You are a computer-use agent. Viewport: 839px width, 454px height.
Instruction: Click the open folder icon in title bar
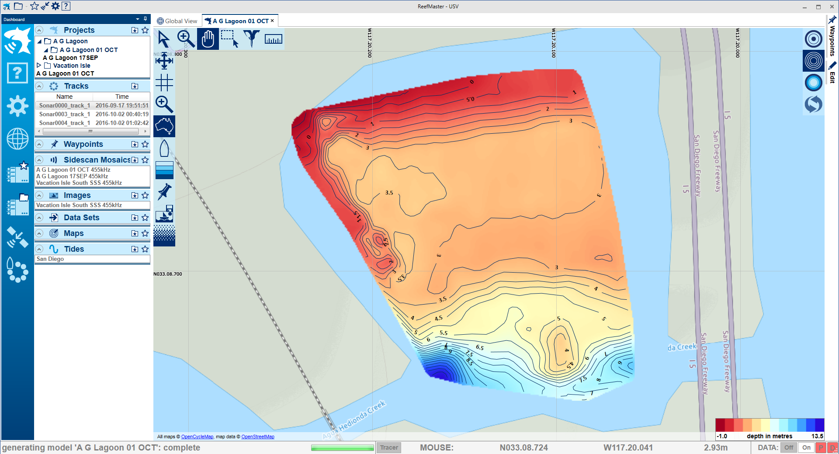point(18,6)
